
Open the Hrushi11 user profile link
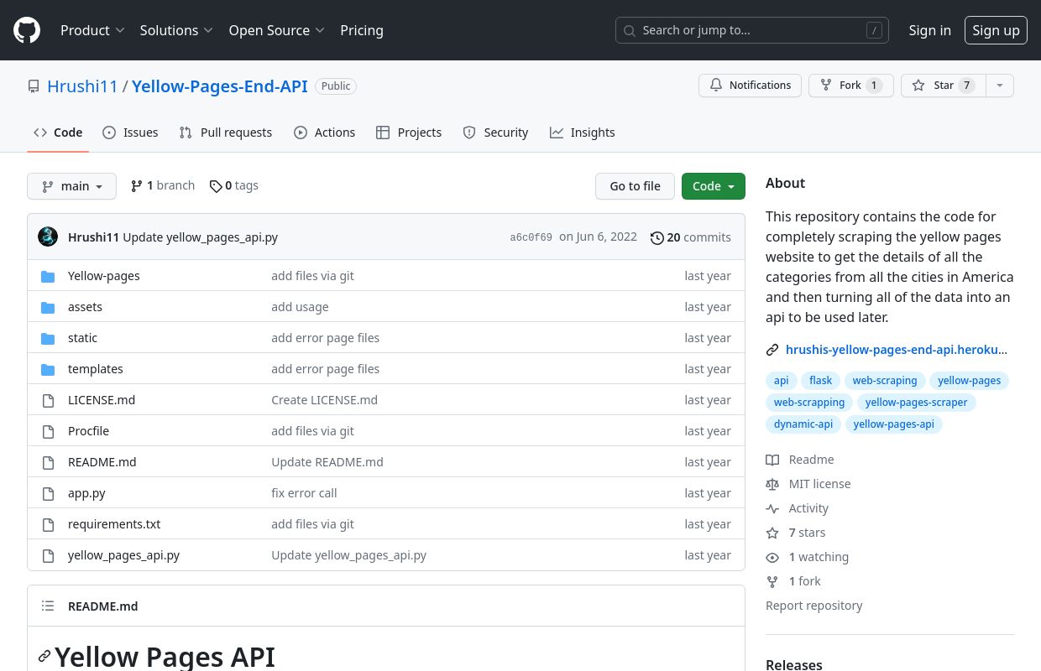point(83,86)
